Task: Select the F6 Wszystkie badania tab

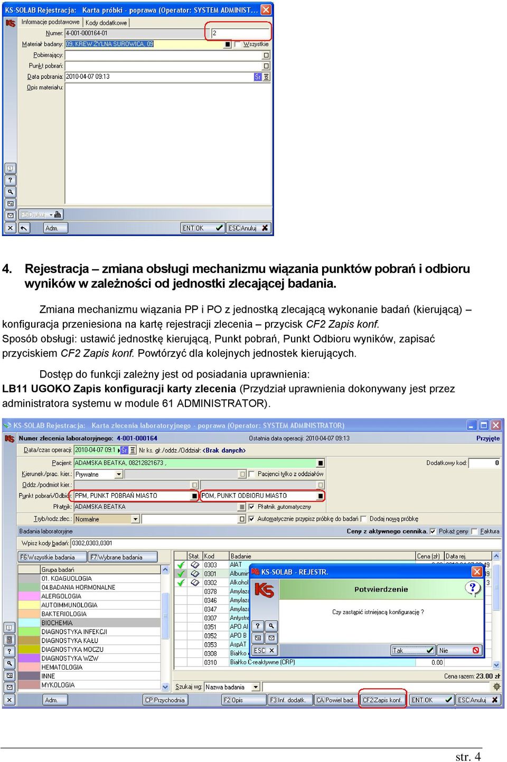Action: pos(52,557)
